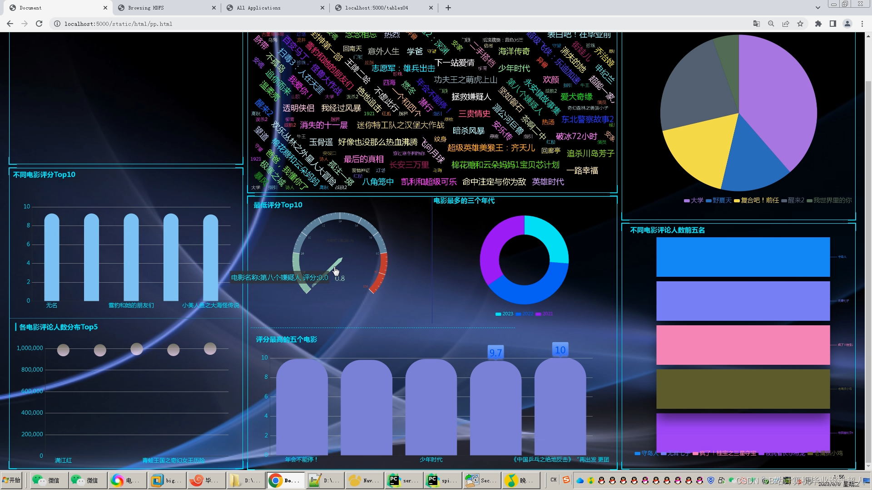Open the Extensions puzzle icon
Screen dimensions: 872x490
818,24
